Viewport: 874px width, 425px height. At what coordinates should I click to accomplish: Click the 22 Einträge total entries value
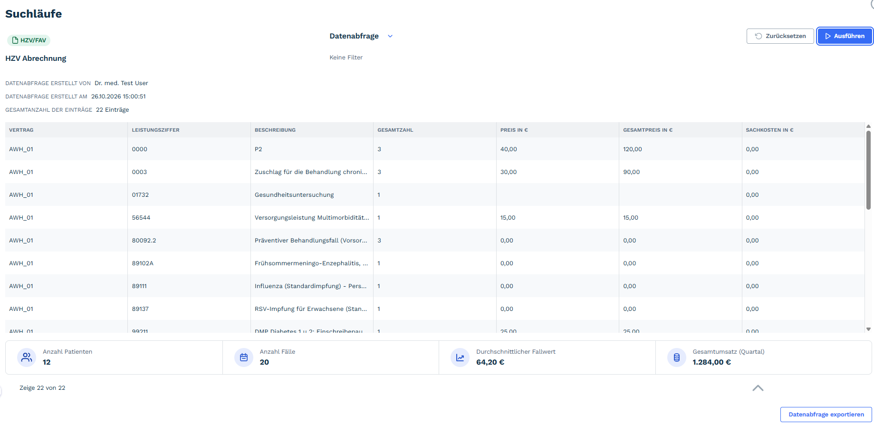click(113, 110)
